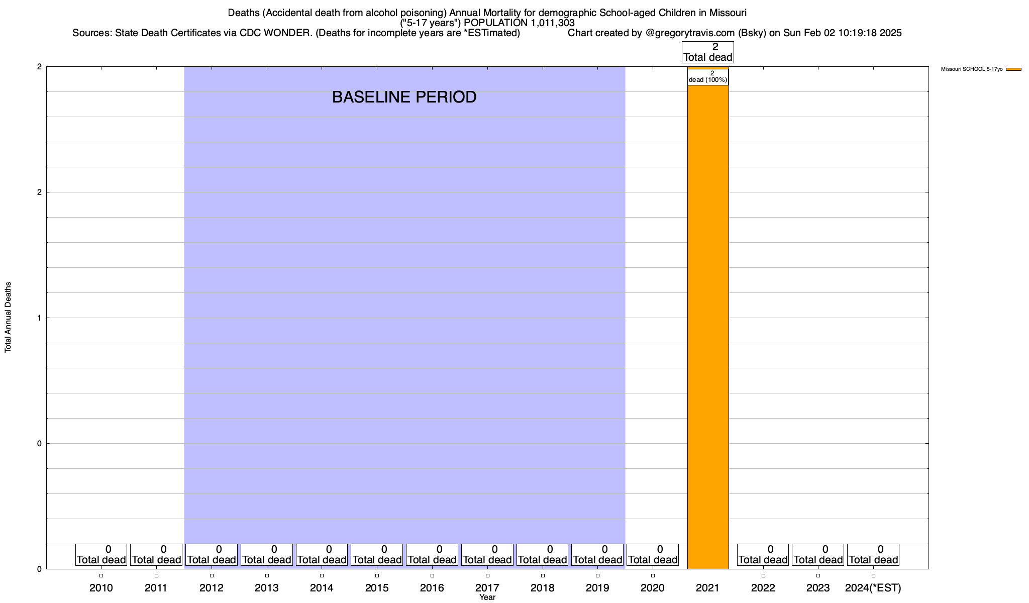The width and height of the screenshot is (1029, 603).
Task: Click the 2015 tick marker on the axis
Action: (x=377, y=576)
